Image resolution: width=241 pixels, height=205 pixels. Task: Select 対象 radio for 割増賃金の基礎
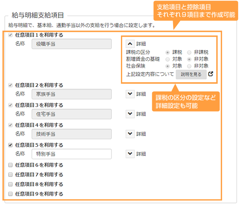pos(167,59)
